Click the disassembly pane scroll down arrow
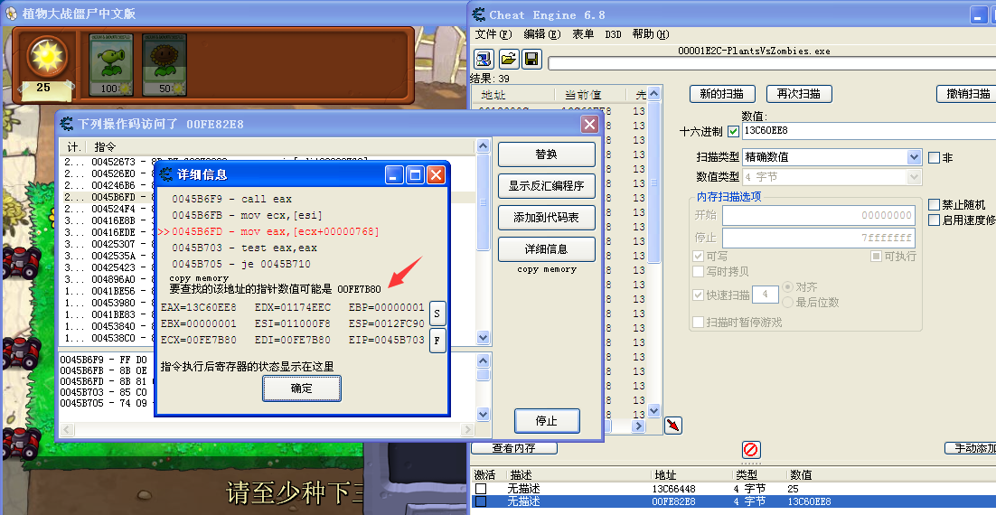This screenshot has width=996, height=515. 483,415
